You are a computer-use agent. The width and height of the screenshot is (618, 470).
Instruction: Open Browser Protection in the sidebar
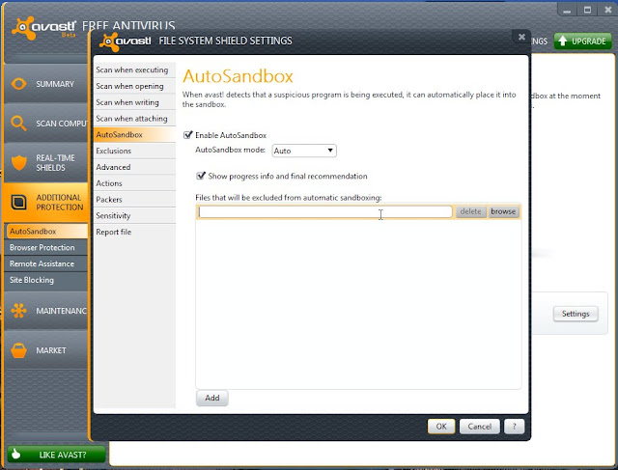tap(47, 247)
